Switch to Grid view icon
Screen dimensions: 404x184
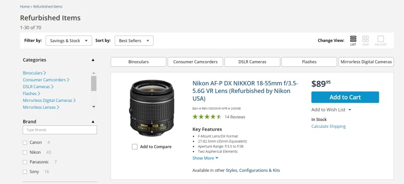click(365, 39)
